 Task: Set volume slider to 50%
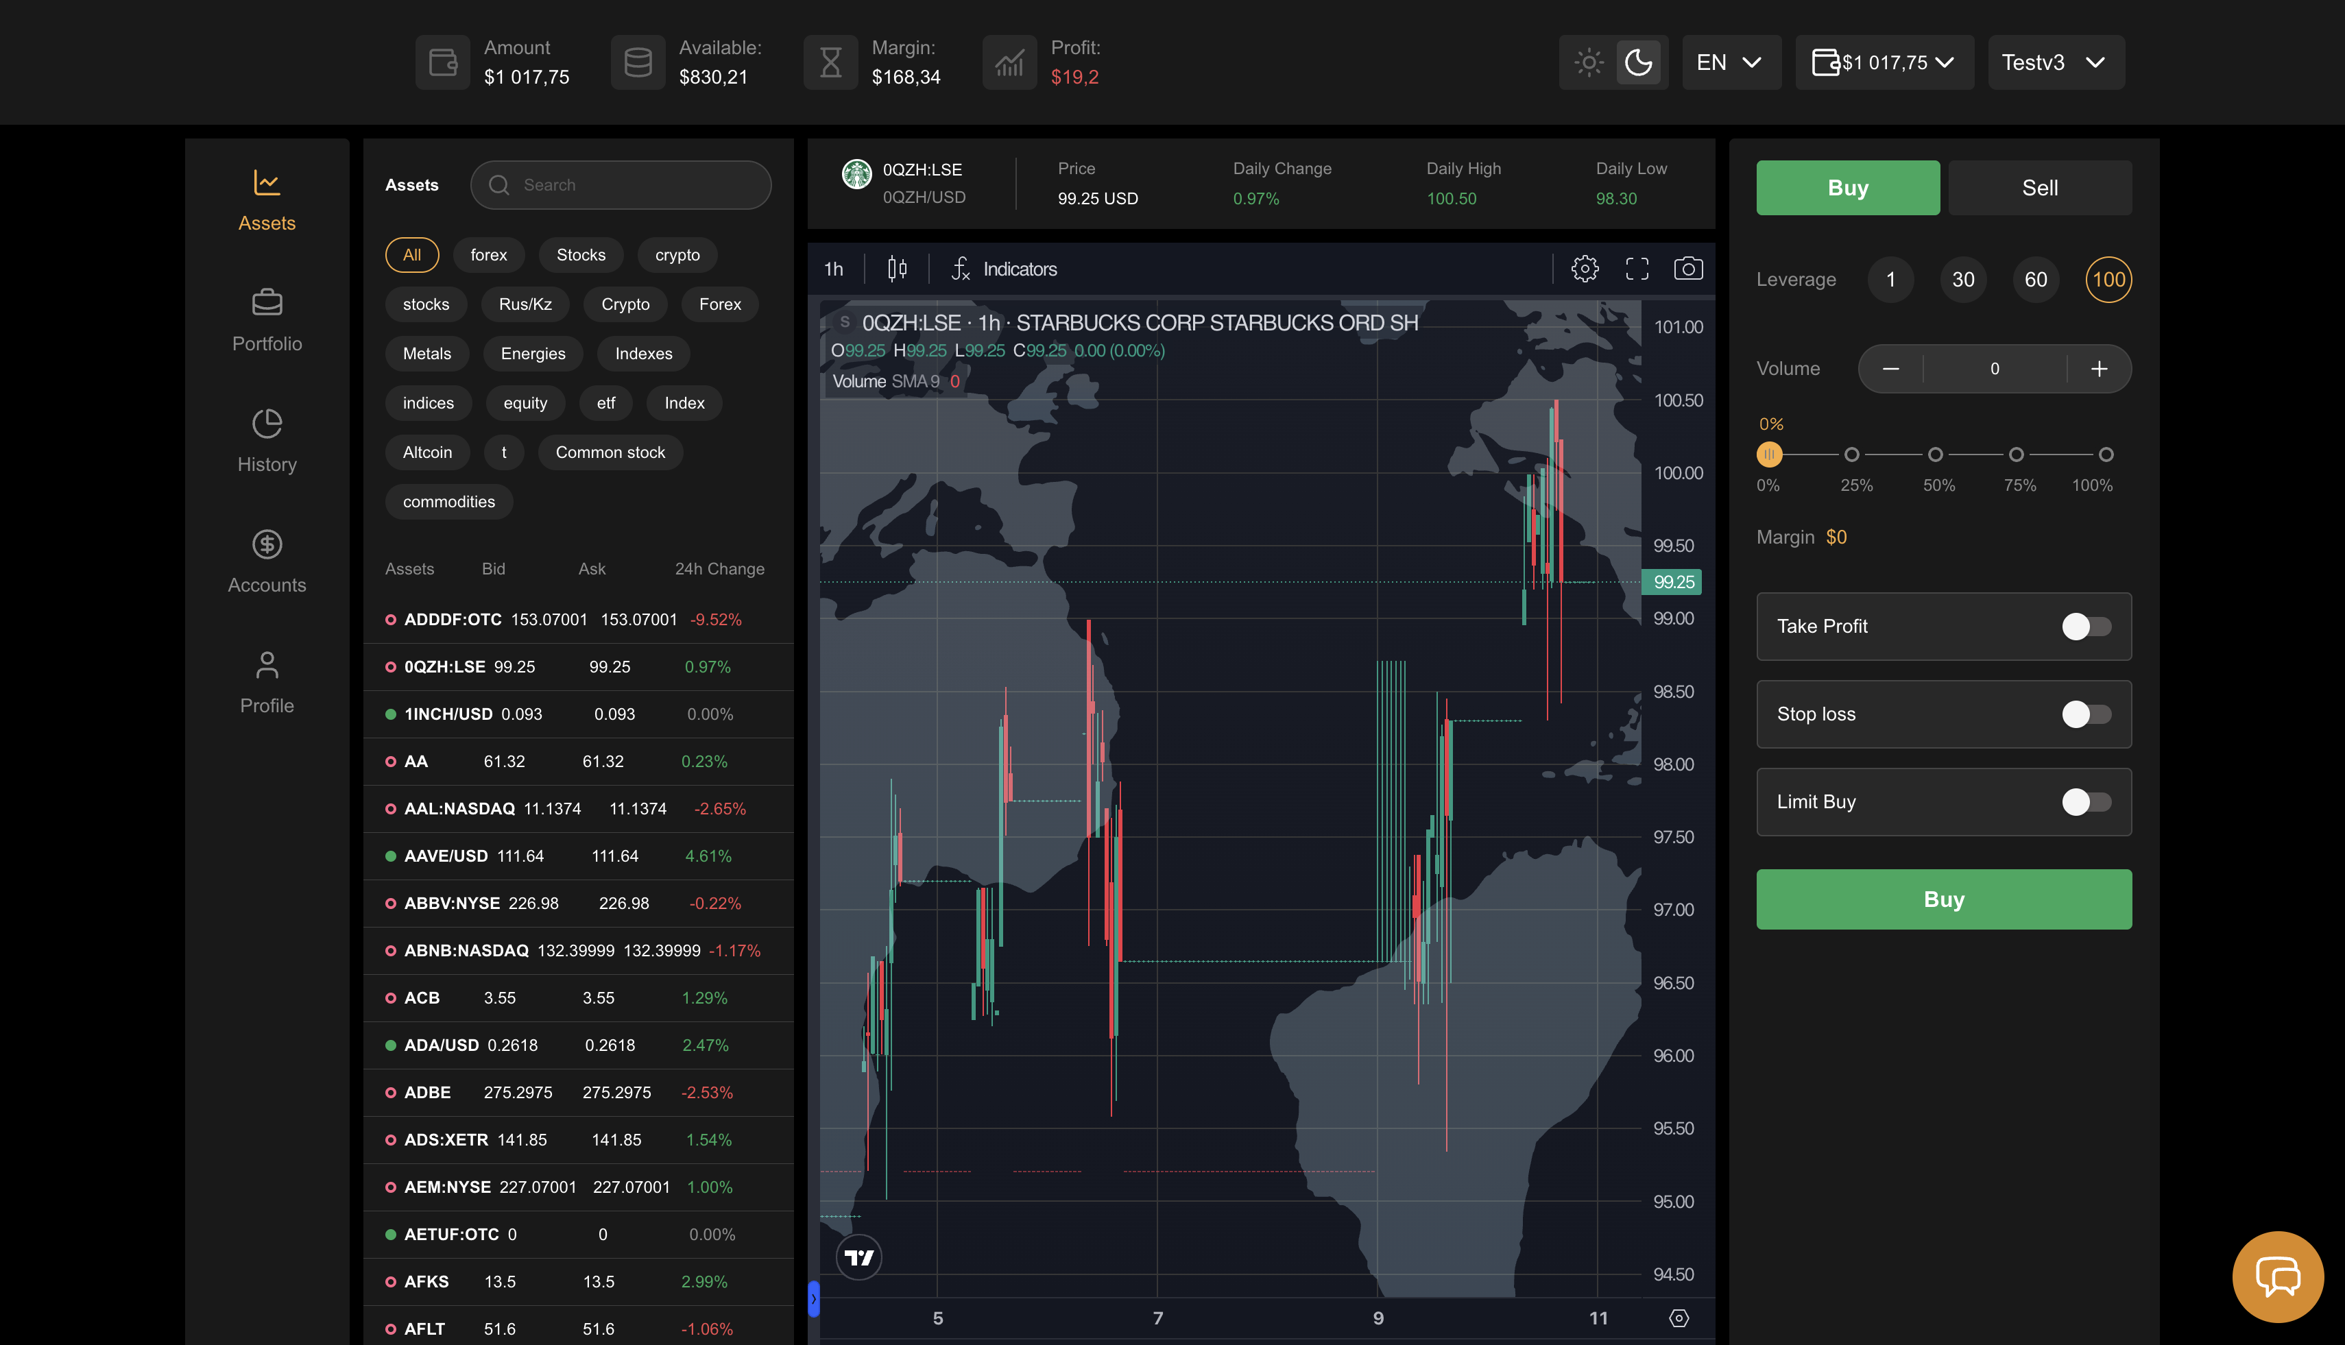click(x=1936, y=454)
